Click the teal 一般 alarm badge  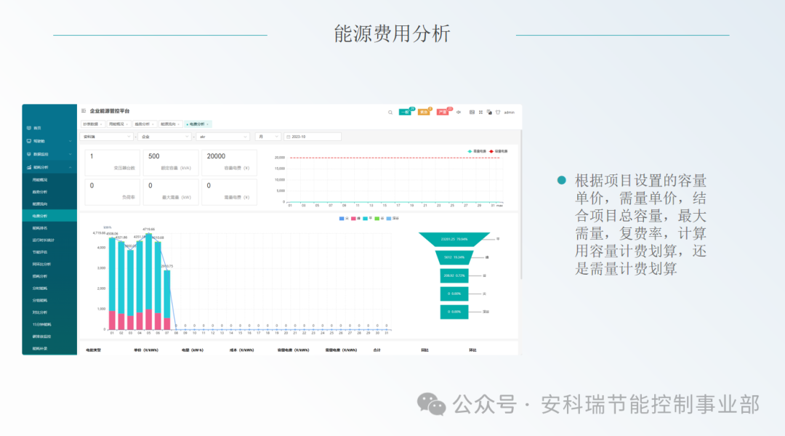tap(406, 112)
